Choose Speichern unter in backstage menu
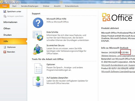Image resolution: width=135 pixels, height=101 pixels. [x=14, y=12]
